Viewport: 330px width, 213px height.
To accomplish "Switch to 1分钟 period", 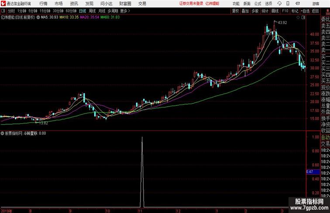I will [x=22, y=11].
